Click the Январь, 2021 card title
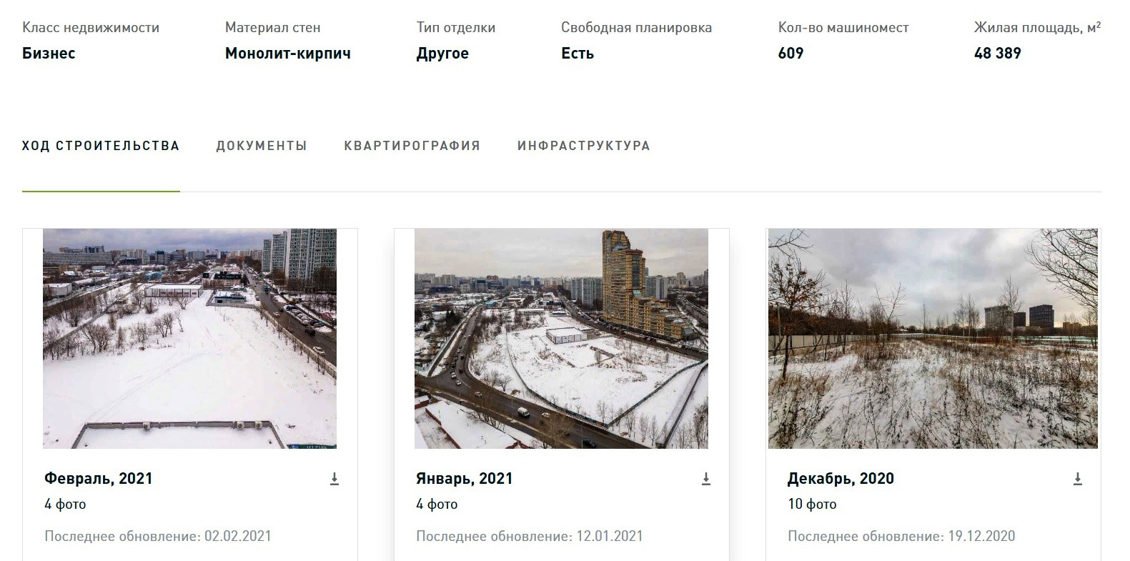The image size is (1130, 561). pyautogui.click(x=465, y=479)
